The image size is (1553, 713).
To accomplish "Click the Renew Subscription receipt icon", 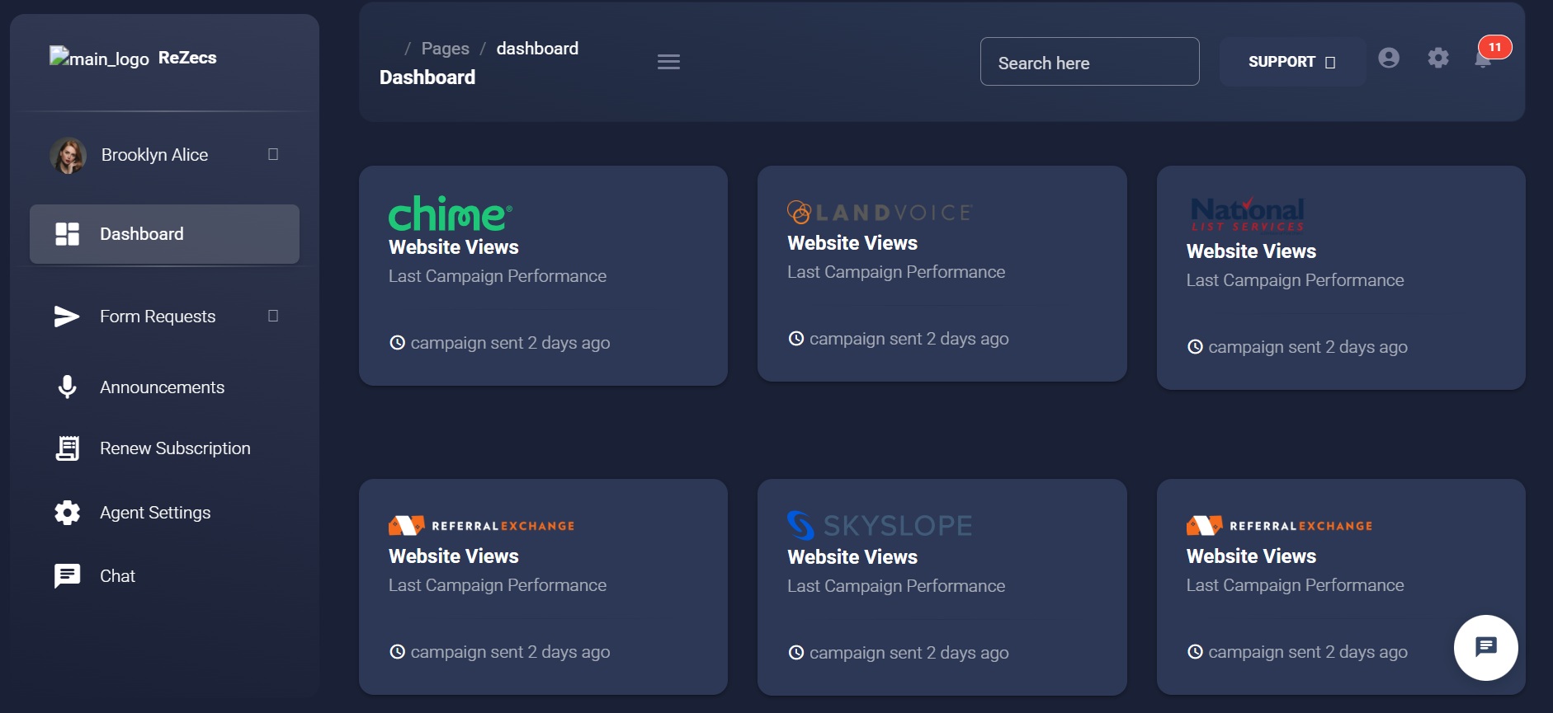I will [67, 448].
